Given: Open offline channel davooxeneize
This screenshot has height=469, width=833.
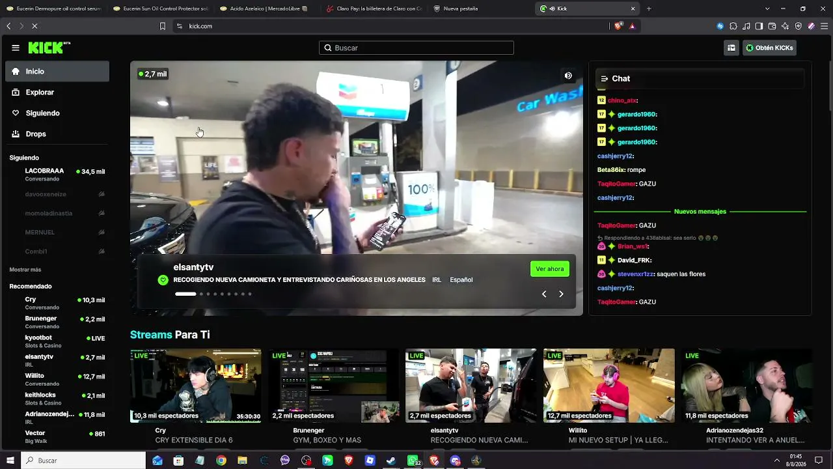Looking at the screenshot, I should click(x=57, y=194).
